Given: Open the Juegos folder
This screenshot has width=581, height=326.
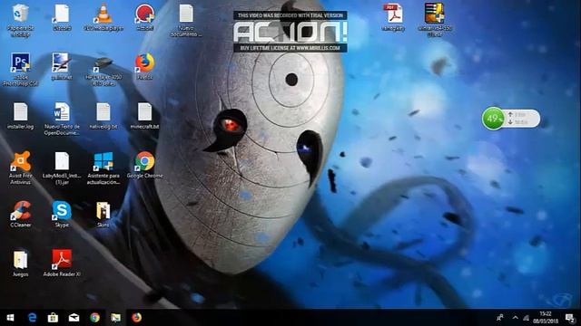Looking at the screenshot, I should (20, 260).
